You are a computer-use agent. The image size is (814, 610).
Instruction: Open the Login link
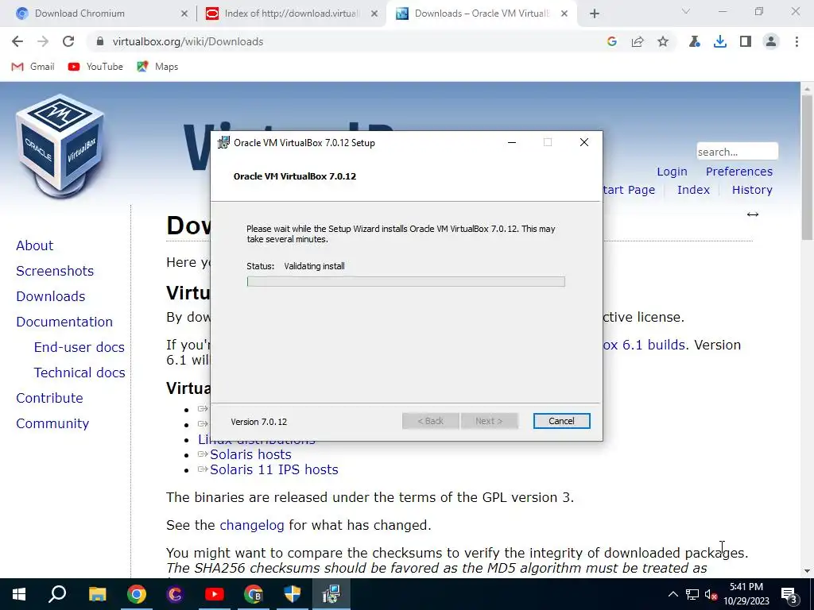[672, 172]
